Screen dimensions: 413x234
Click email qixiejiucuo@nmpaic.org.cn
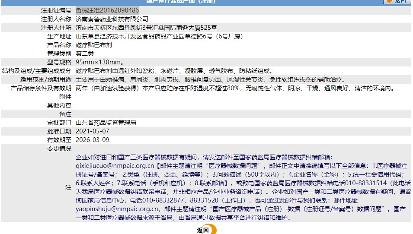115,166
